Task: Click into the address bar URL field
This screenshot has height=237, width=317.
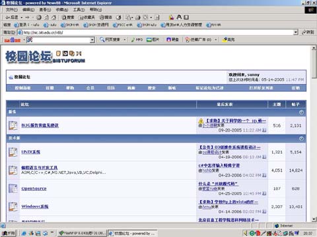Action: (157, 32)
